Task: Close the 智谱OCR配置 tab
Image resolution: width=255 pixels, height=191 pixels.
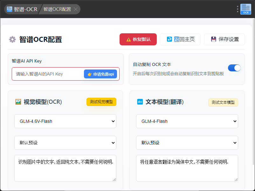Action: [76, 9]
